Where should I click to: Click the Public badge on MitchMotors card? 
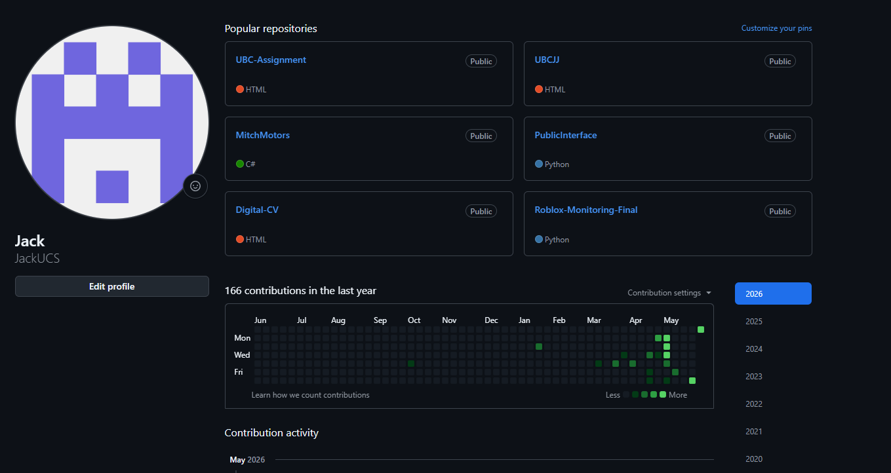coord(481,136)
